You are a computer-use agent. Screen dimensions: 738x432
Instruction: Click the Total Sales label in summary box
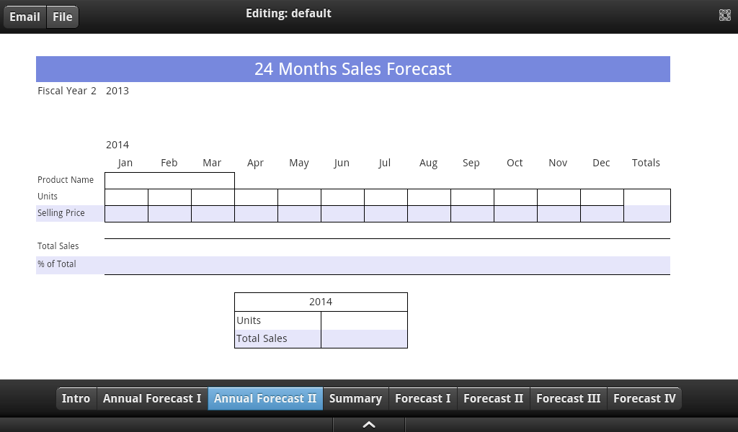pyautogui.click(x=262, y=338)
